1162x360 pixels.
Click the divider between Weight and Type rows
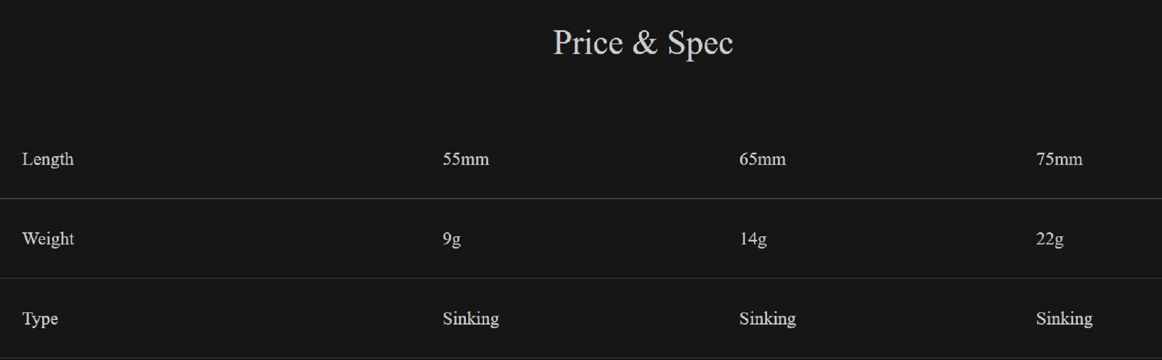click(x=581, y=278)
